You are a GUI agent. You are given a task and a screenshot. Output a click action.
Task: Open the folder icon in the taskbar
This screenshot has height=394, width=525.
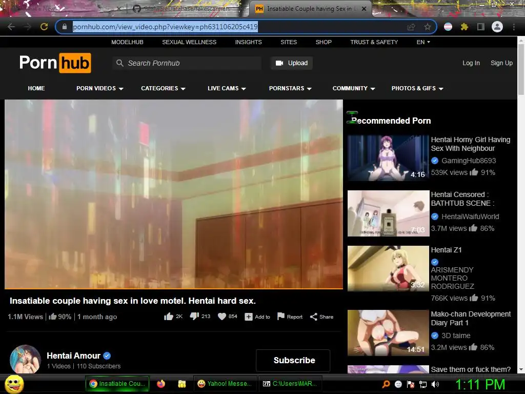[x=182, y=384]
